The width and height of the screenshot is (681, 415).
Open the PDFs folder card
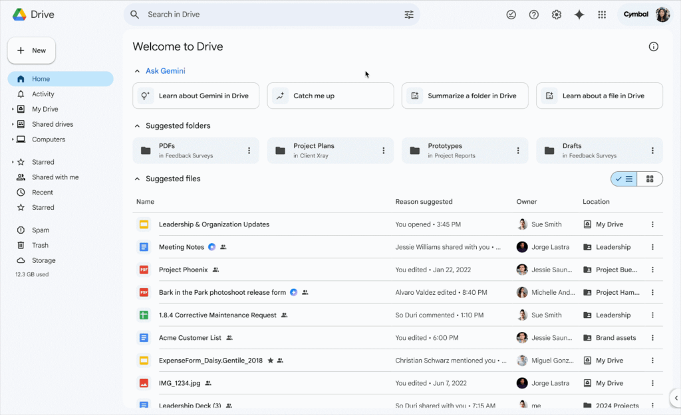196,151
